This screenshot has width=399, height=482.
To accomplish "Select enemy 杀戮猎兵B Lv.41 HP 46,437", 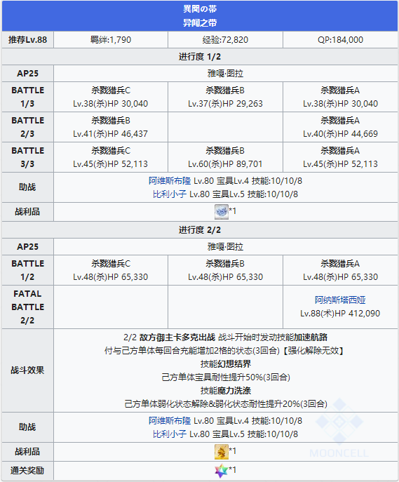I will [111, 127].
